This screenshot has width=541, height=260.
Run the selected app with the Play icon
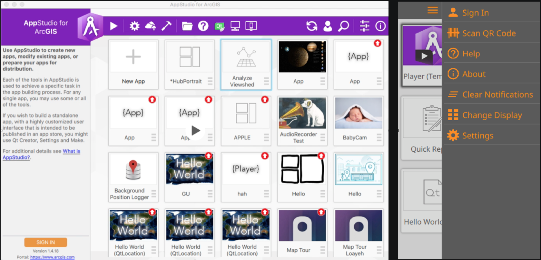(113, 26)
